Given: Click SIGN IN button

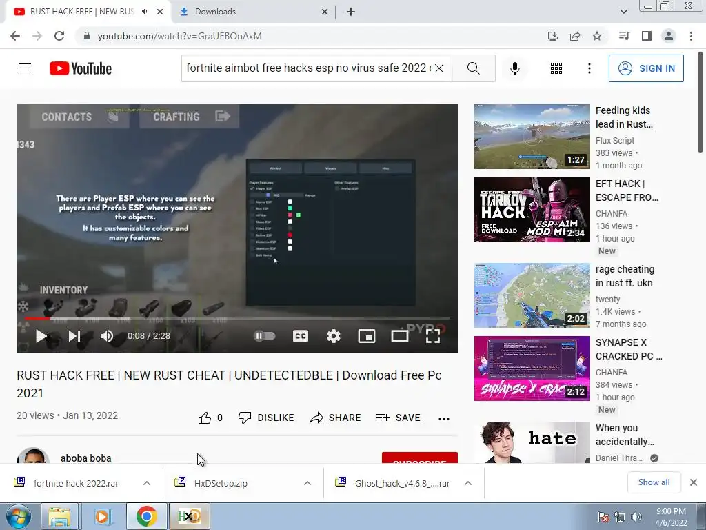Looking at the screenshot, I should click(646, 68).
